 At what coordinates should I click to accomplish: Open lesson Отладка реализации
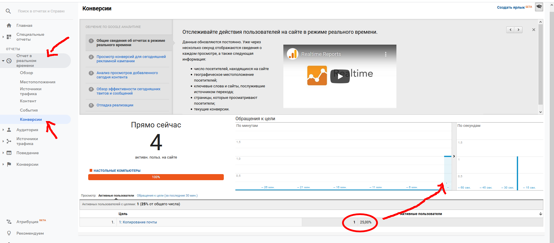115,105
